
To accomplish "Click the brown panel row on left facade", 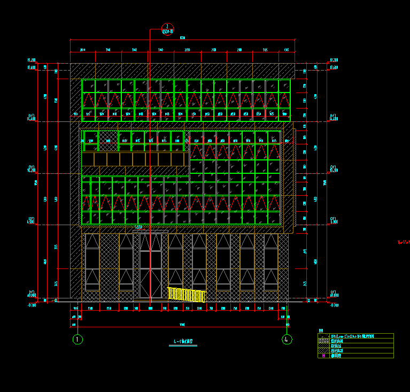I will (x=134, y=159).
